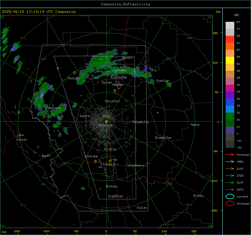Click the Vulcan city label
The image size is (251, 235).
pyautogui.click(x=142, y=208)
